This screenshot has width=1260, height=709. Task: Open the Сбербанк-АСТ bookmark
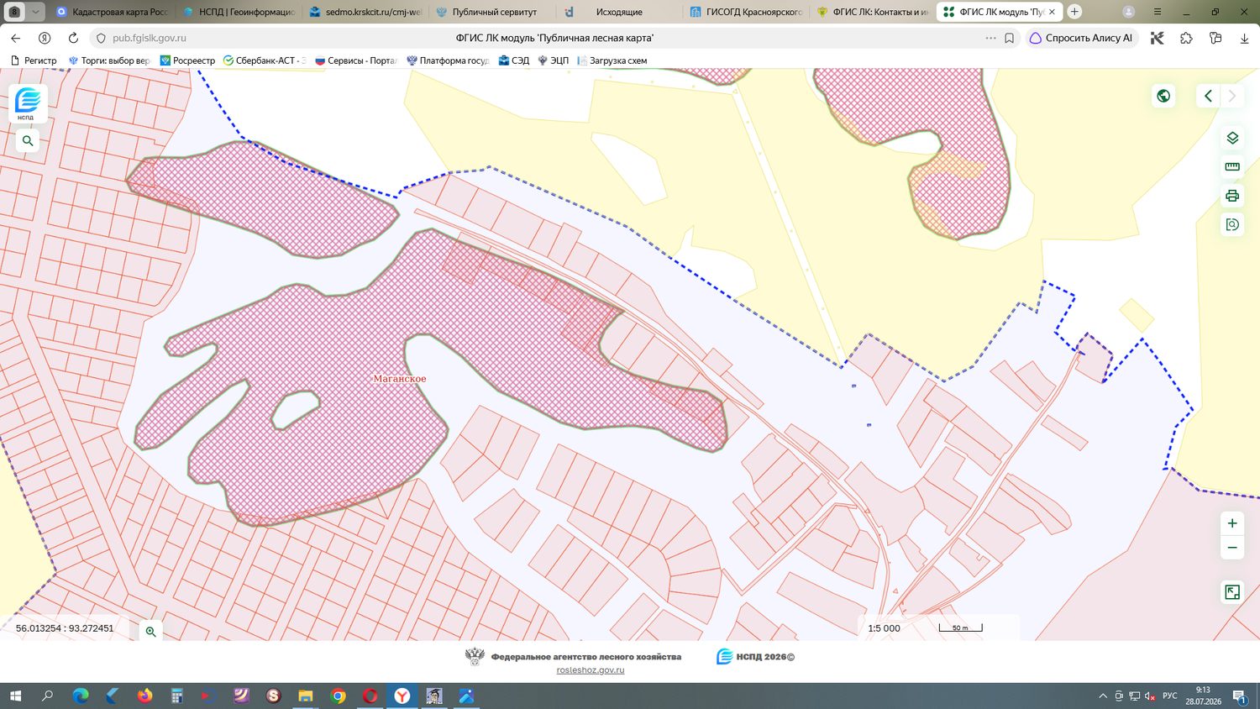263,60
